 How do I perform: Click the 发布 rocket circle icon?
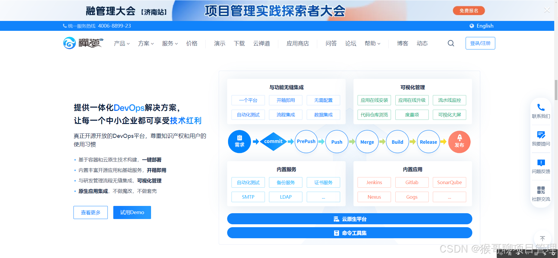459,142
